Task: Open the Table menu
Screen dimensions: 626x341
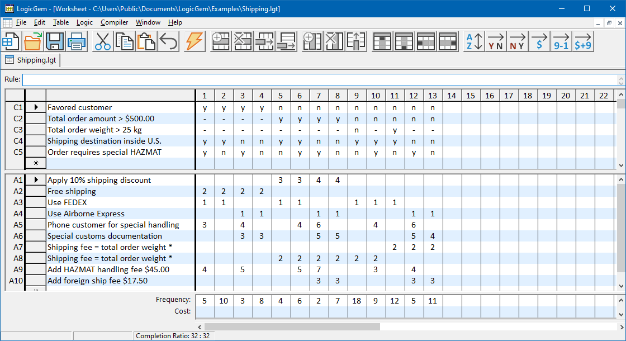Action: (x=61, y=22)
